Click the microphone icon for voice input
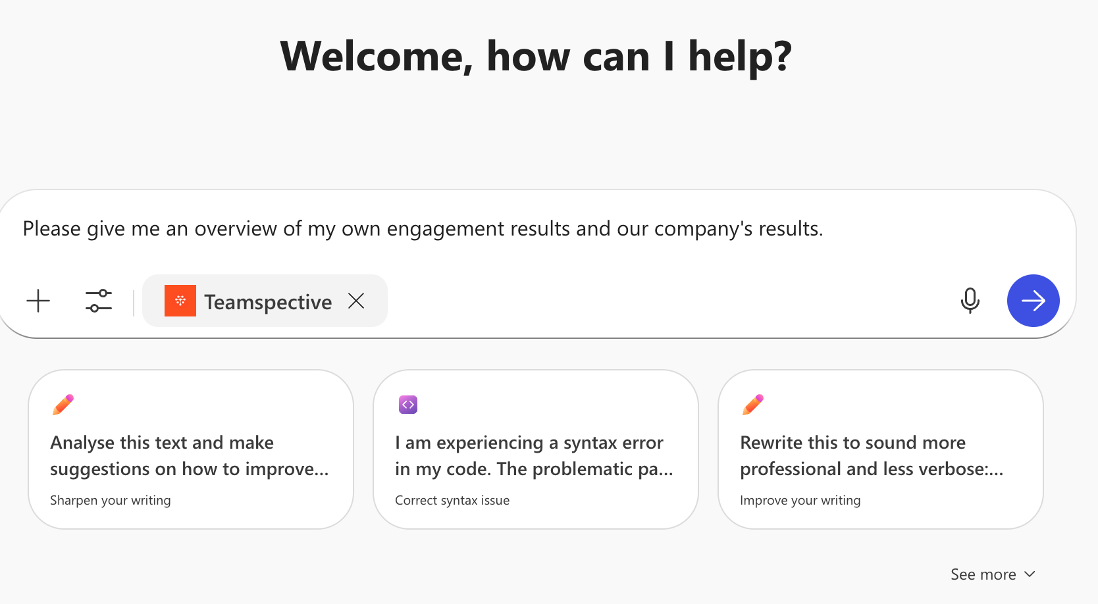The image size is (1098, 604). (x=970, y=301)
